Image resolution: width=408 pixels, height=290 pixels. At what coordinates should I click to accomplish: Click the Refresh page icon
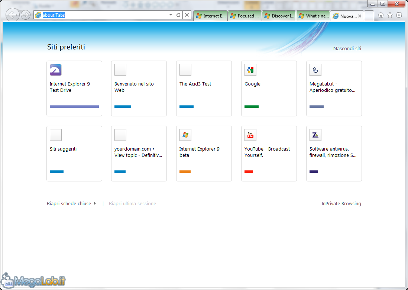[x=178, y=15]
